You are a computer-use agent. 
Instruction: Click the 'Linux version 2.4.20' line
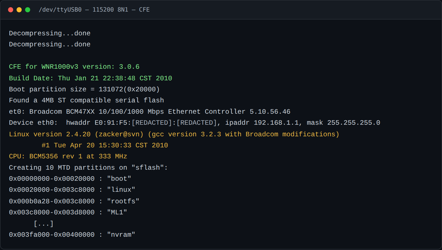coord(174,134)
